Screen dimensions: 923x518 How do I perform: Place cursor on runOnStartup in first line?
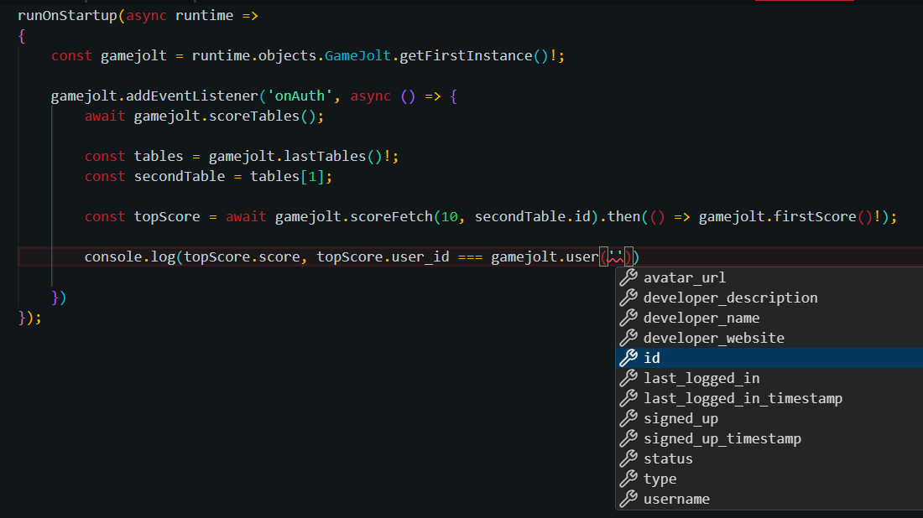click(67, 15)
